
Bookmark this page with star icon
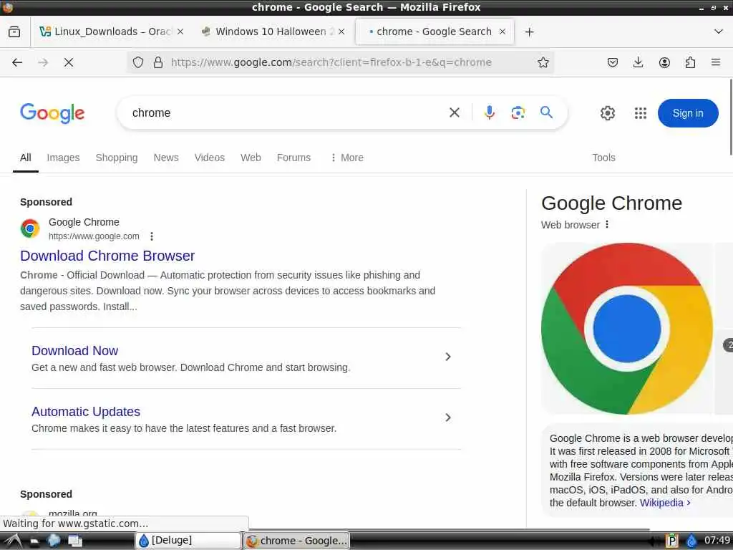(543, 62)
